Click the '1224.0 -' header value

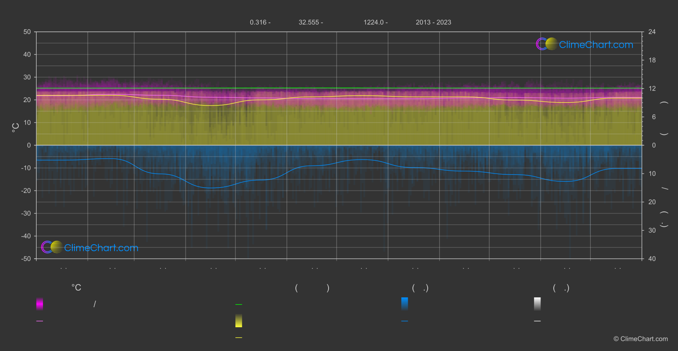375,22
